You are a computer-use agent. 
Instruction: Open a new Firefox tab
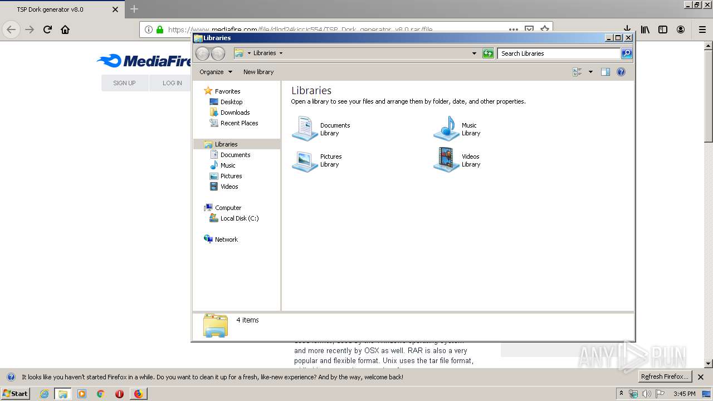(x=134, y=9)
